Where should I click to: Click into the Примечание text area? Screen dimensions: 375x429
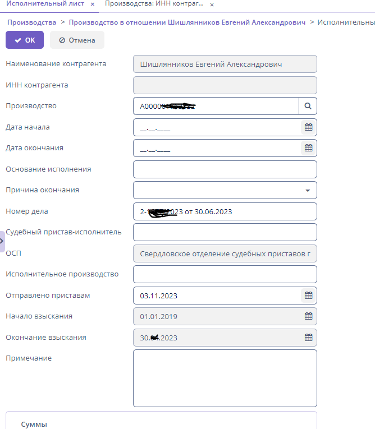(225, 378)
